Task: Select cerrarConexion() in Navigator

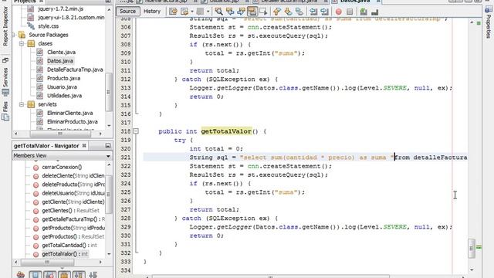Action: coord(62,167)
